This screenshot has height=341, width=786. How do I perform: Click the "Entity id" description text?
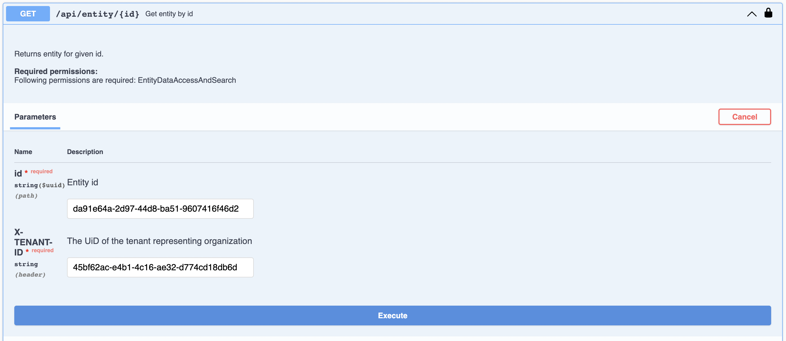tap(82, 182)
